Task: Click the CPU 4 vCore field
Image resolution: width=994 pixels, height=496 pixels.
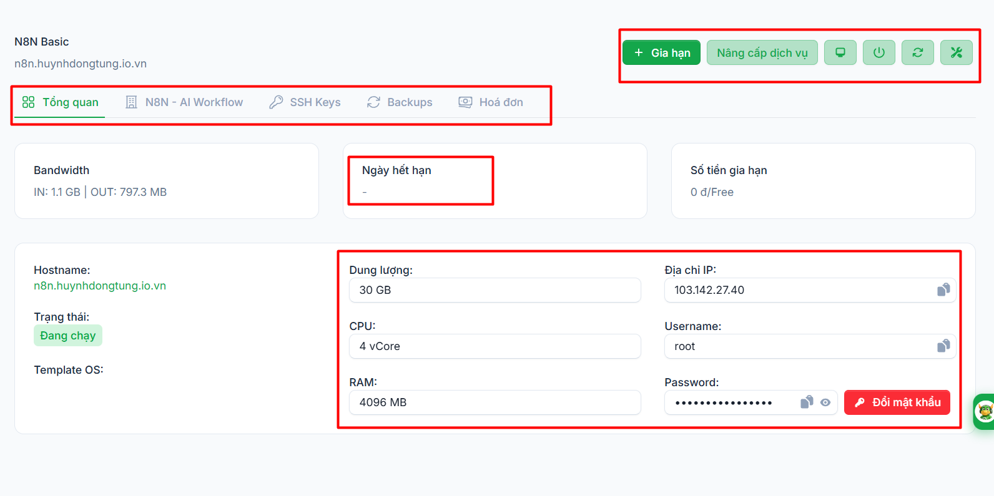Action: [495, 346]
